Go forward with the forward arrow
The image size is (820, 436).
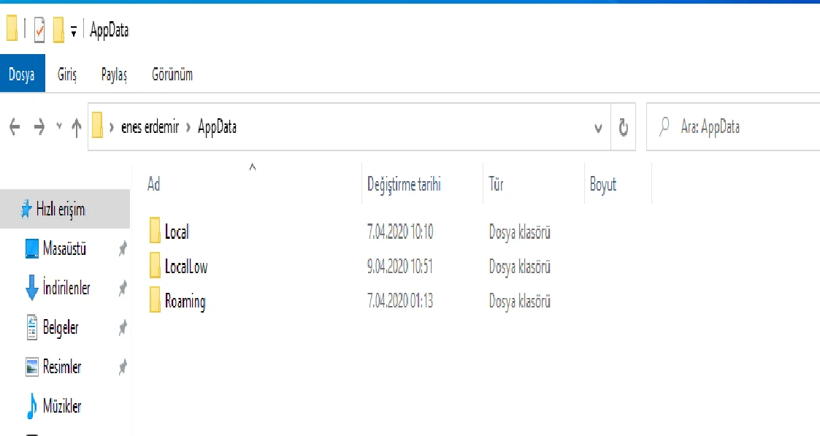(39, 127)
